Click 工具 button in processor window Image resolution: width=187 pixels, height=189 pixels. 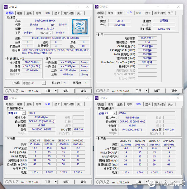click(48, 91)
